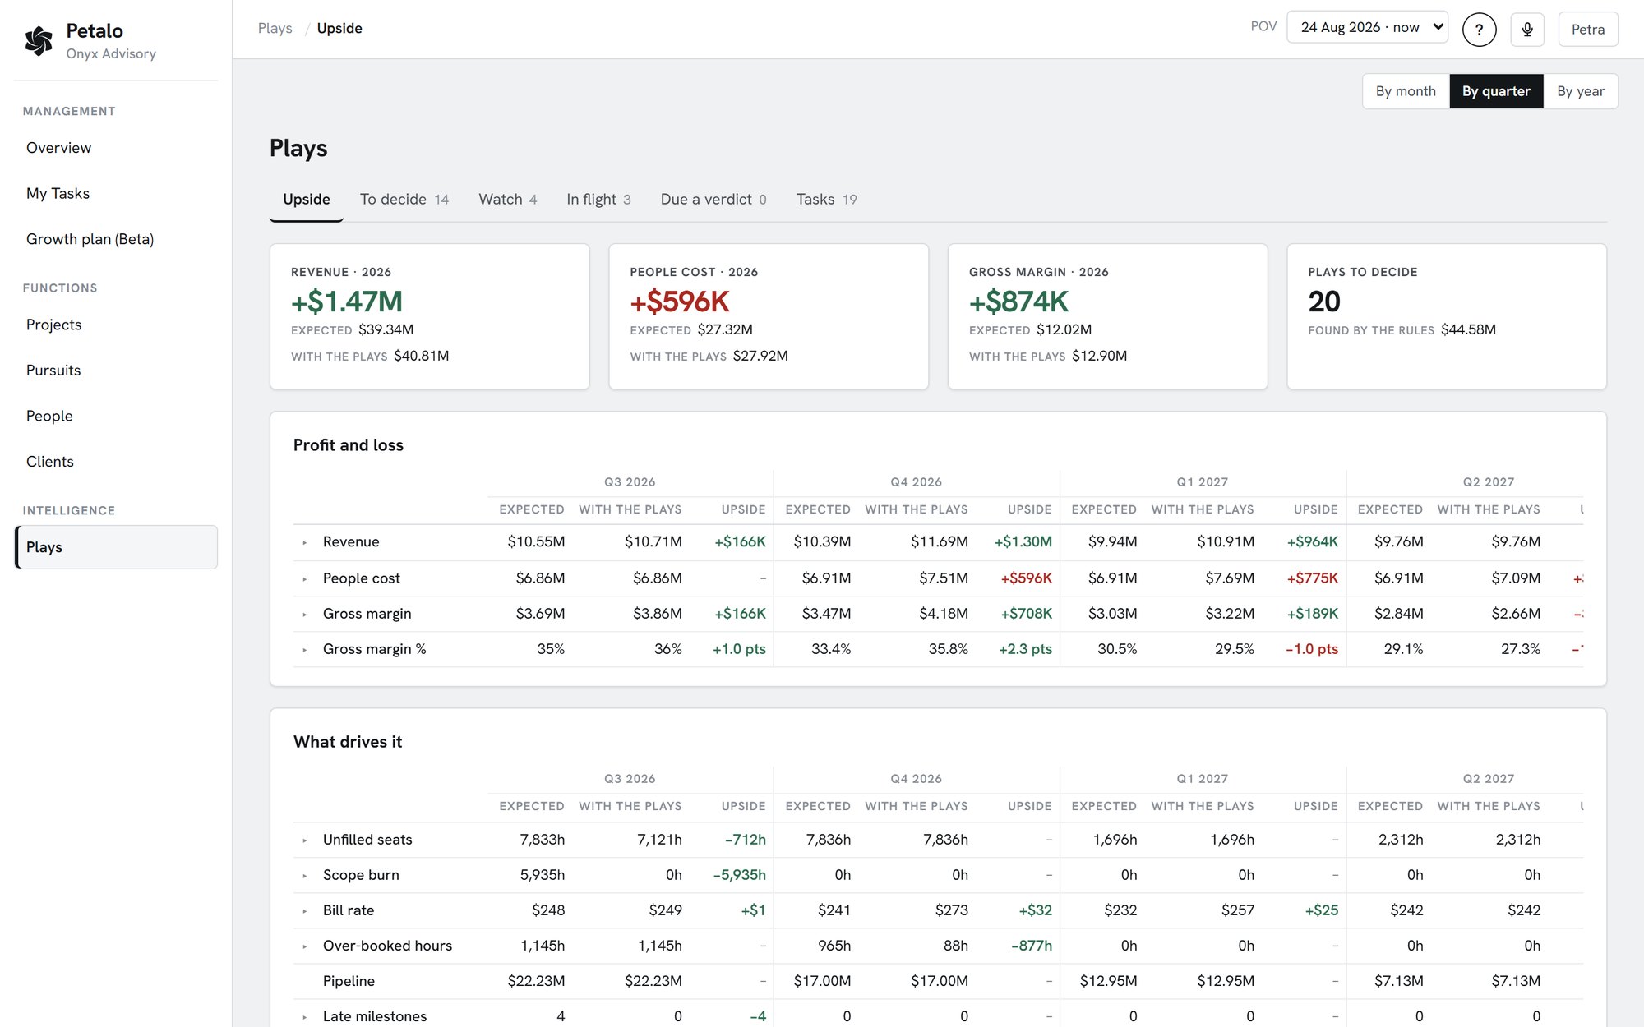The width and height of the screenshot is (1644, 1027).
Task: Open the Upside tab
Action: (x=306, y=200)
